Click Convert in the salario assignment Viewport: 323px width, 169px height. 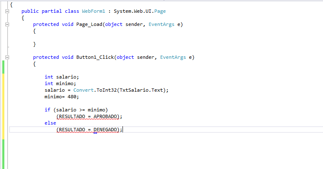pyautogui.click(x=83, y=90)
